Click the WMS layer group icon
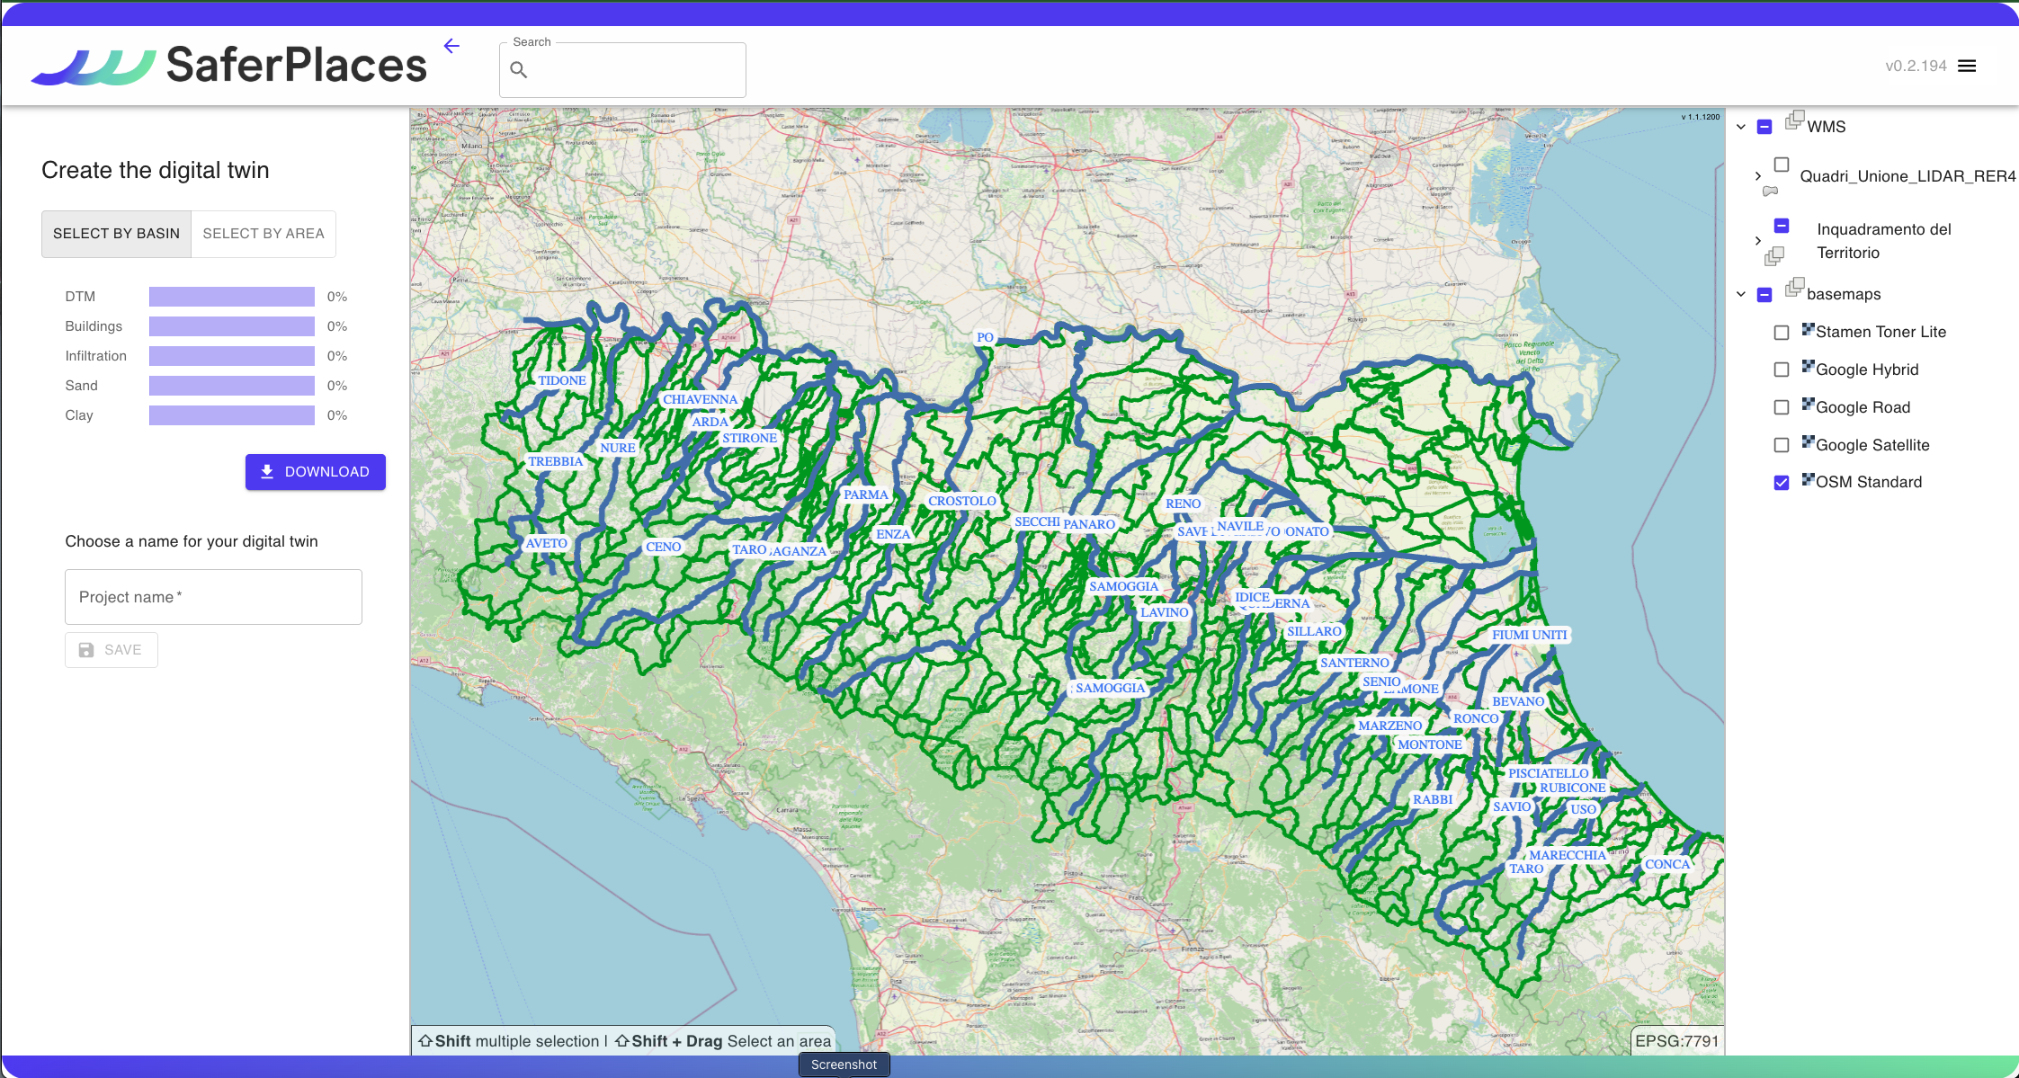Screen dimensions: 2019x1078 click(1794, 120)
